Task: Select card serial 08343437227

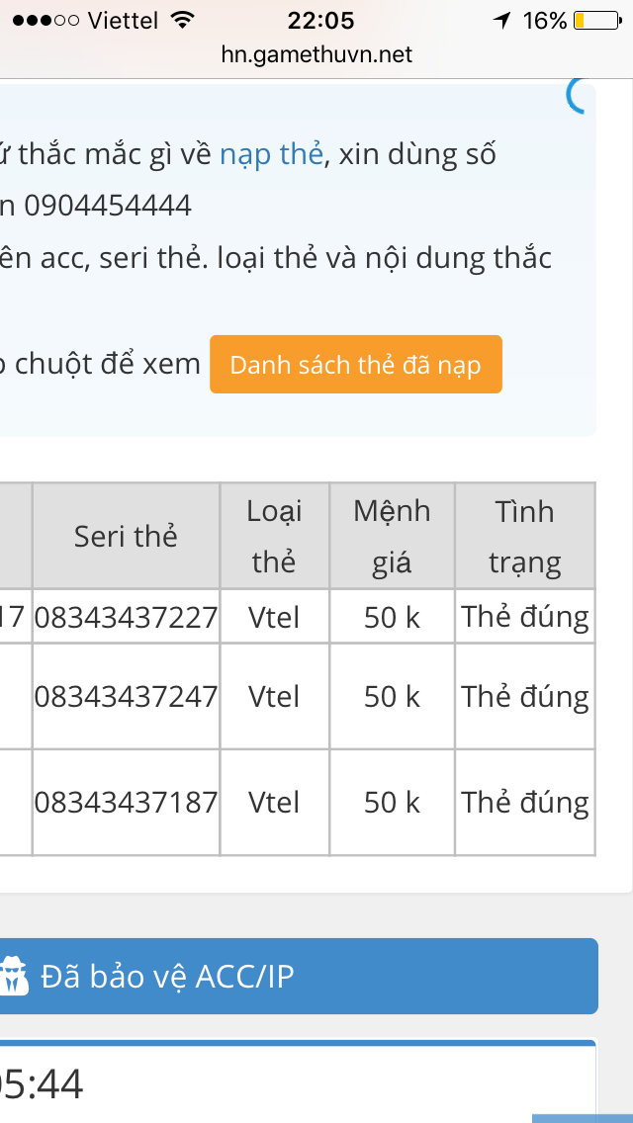Action: point(126,617)
